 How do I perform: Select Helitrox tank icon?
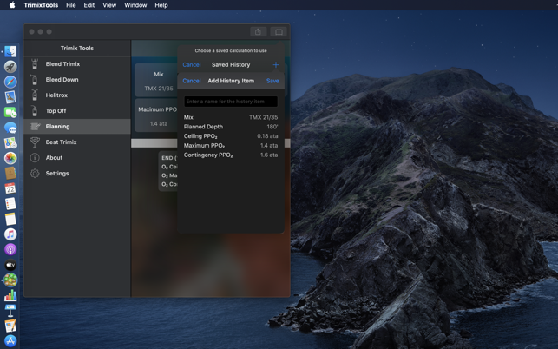coord(35,95)
